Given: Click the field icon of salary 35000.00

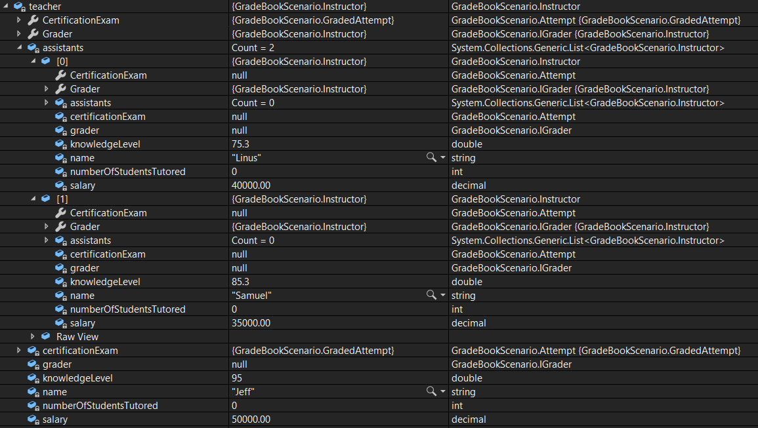Looking at the screenshot, I should (x=61, y=323).
